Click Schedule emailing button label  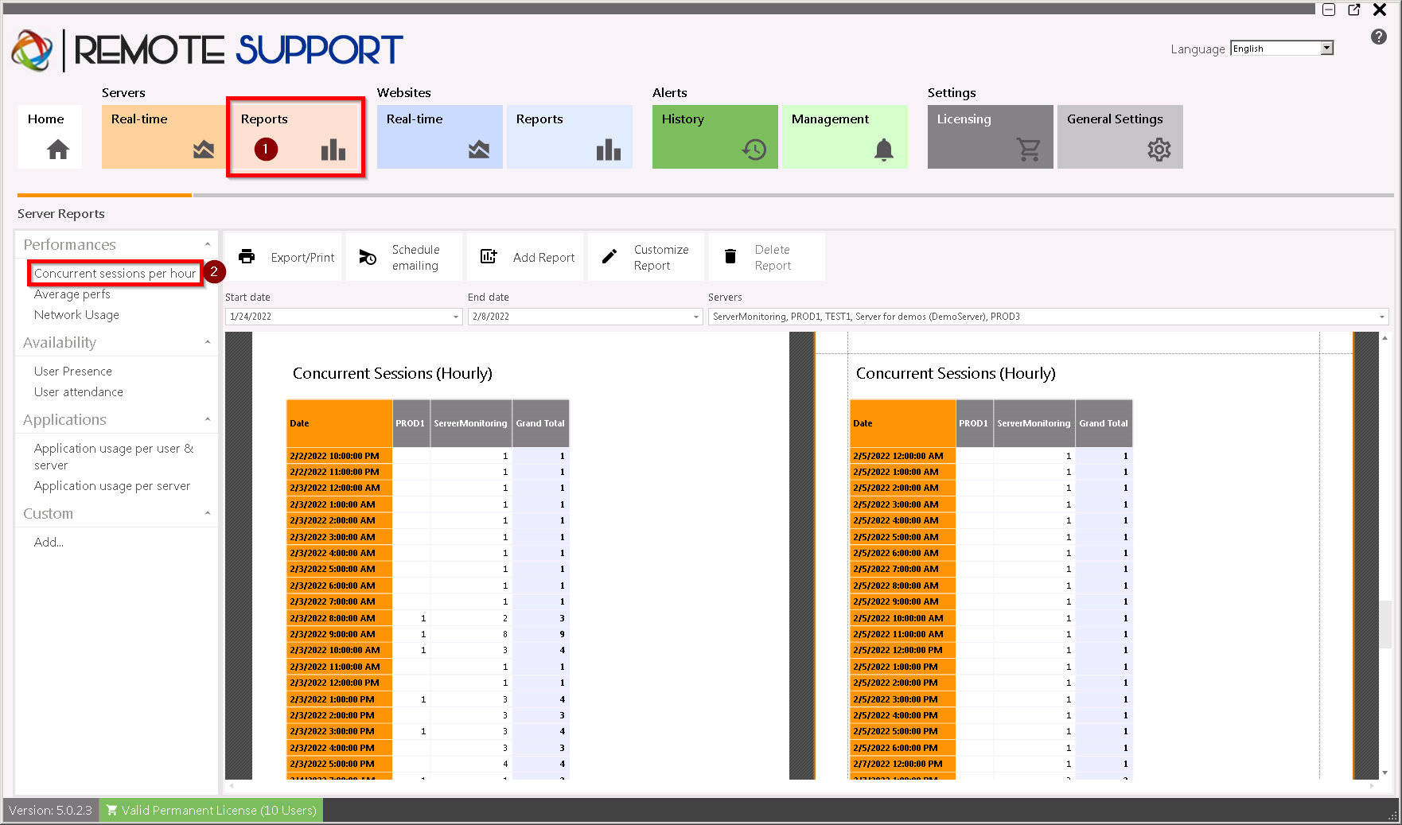pyautogui.click(x=415, y=258)
